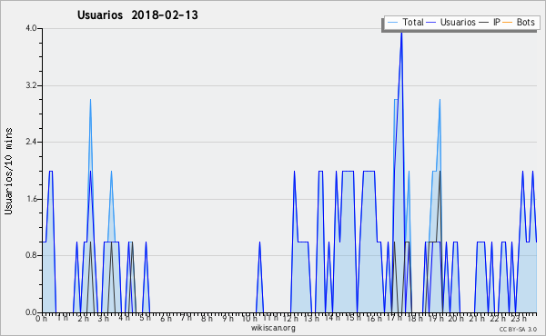Screen dimensions: 546x336
Task: Select the Usuarios legend entry
Action: click(451, 22)
